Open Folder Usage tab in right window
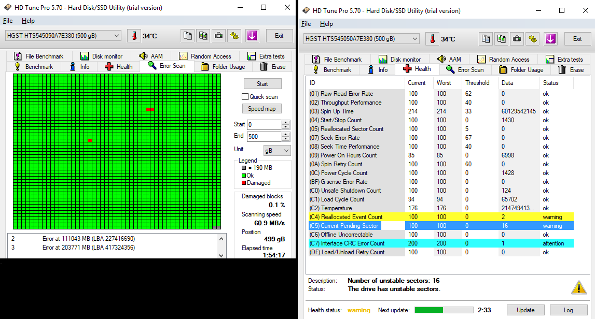This screenshot has width=595, height=319. pos(521,70)
